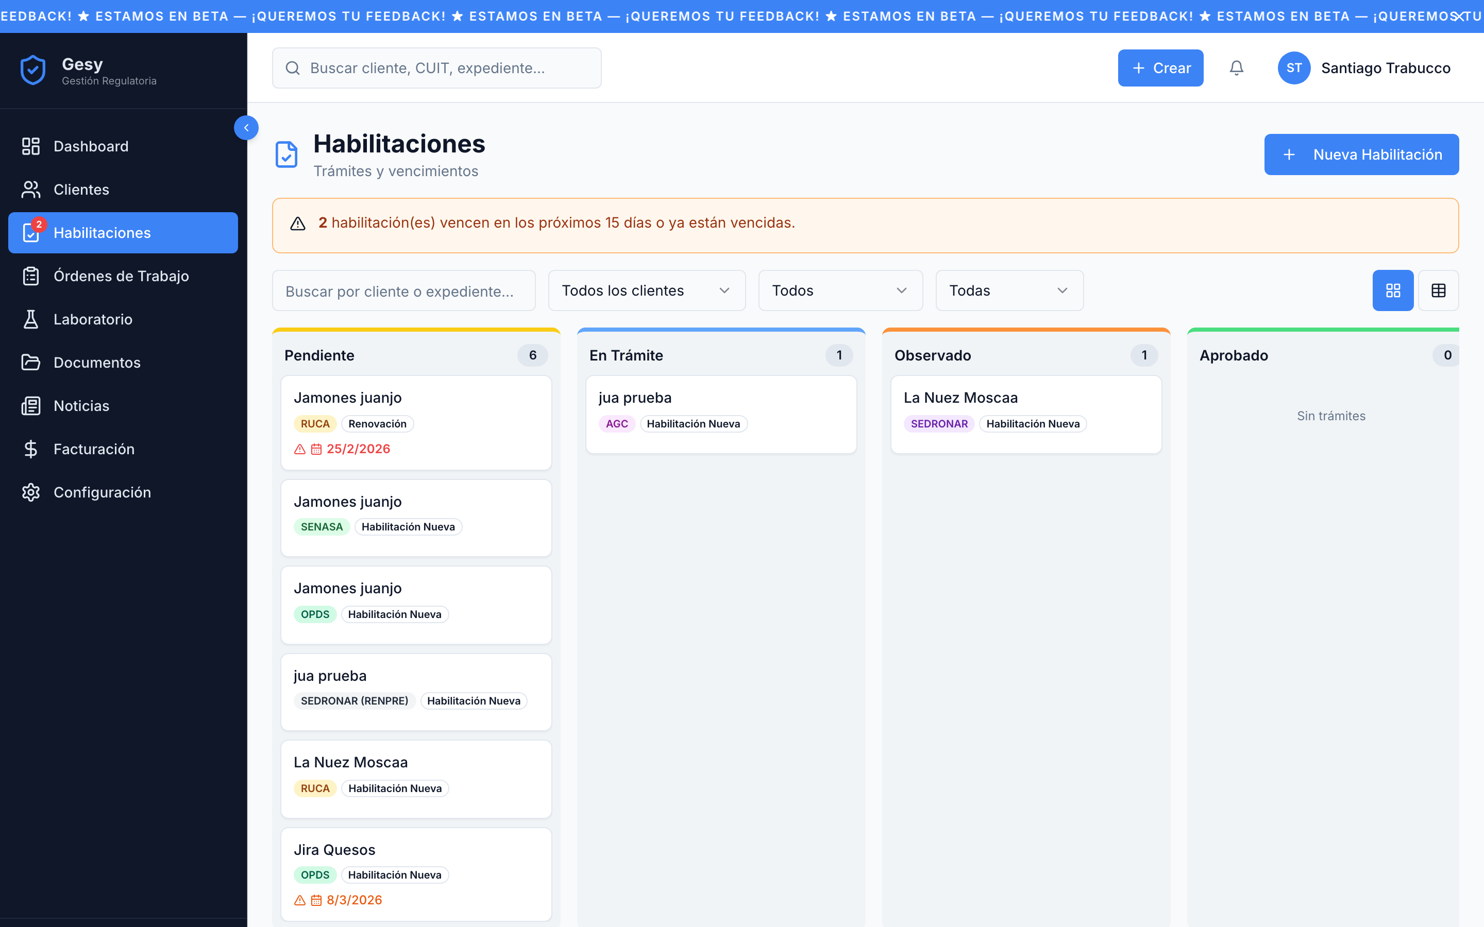Image resolution: width=1484 pixels, height=927 pixels.
Task: Open Configuración via the gear icon
Action: 31,492
